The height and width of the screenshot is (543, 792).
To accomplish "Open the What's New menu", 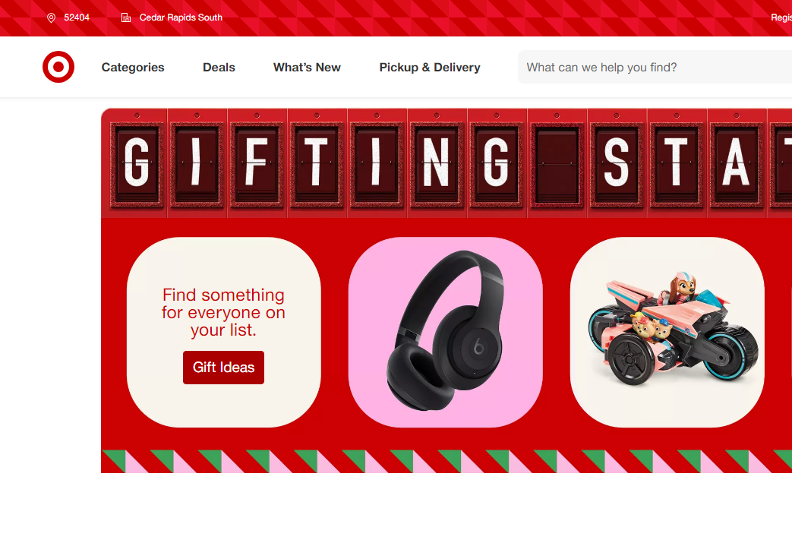I will tap(307, 67).
